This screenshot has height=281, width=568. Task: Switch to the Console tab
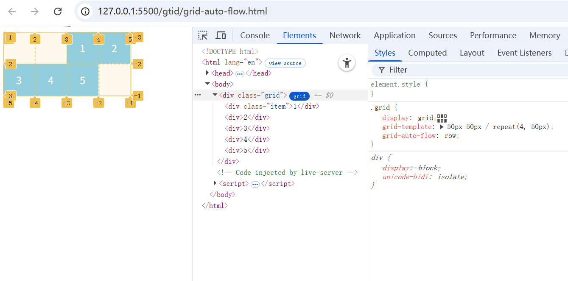[x=255, y=35]
